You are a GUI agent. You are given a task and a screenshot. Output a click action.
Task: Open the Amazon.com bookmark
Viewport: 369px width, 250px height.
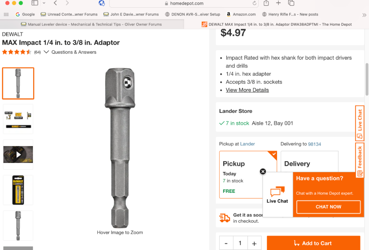pos(241,14)
